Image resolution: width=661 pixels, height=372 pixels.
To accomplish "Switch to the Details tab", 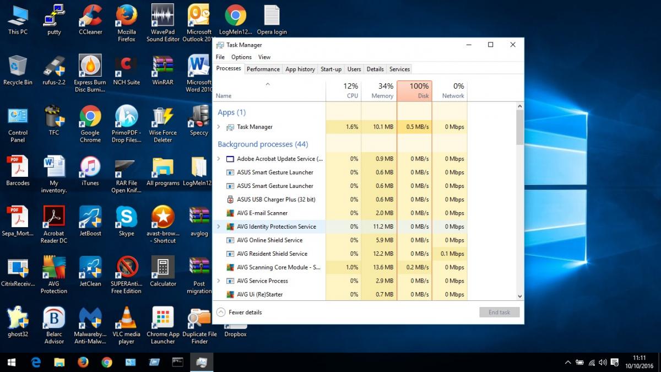I will pyautogui.click(x=375, y=69).
